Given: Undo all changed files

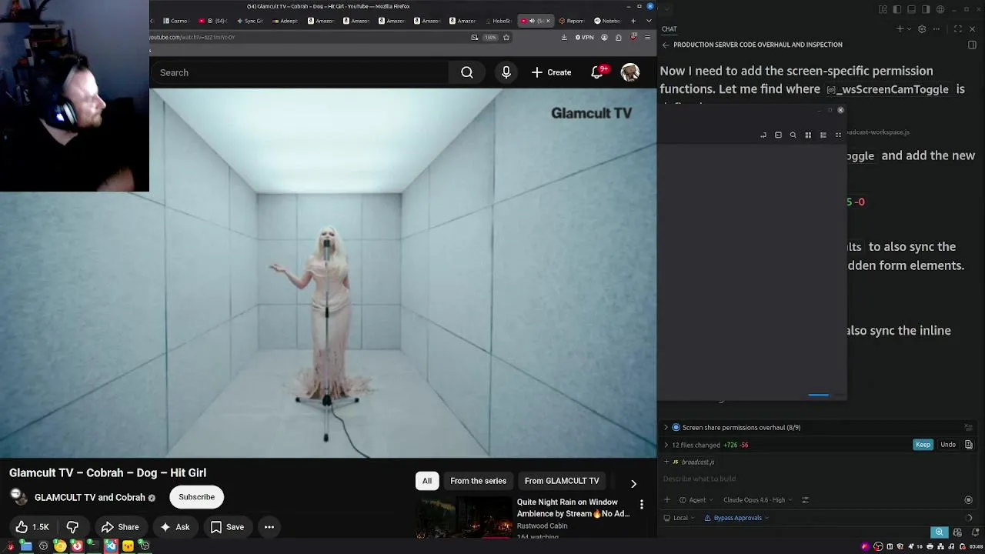Looking at the screenshot, I should (948, 445).
